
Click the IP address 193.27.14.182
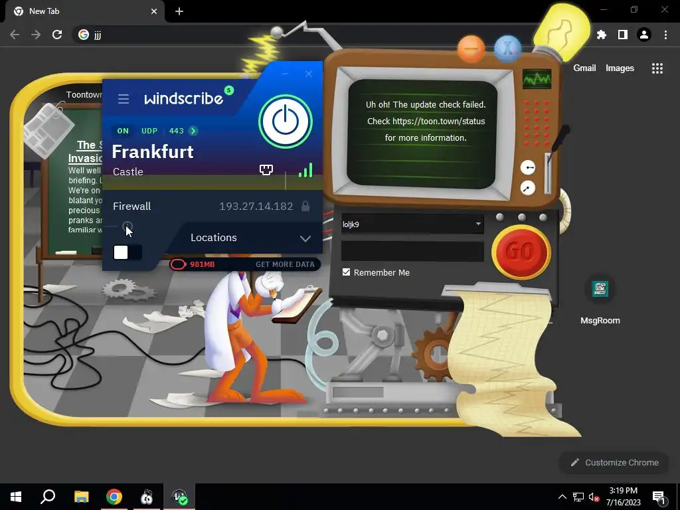point(256,207)
